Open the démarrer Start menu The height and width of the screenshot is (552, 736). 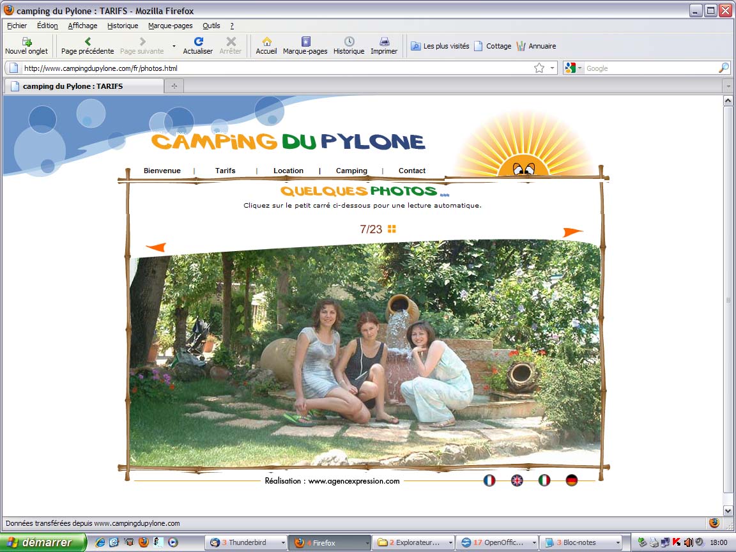(x=43, y=542)
